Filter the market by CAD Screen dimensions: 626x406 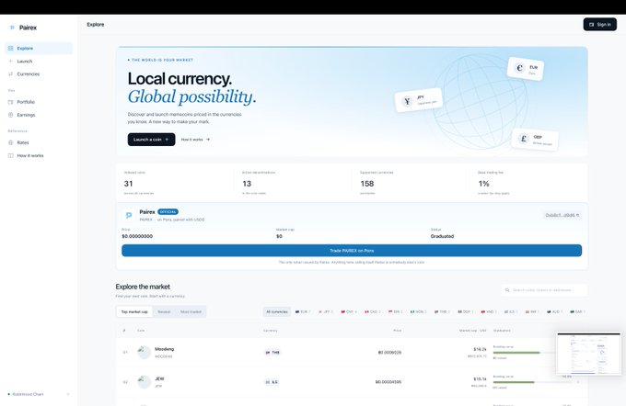(373, 311)
